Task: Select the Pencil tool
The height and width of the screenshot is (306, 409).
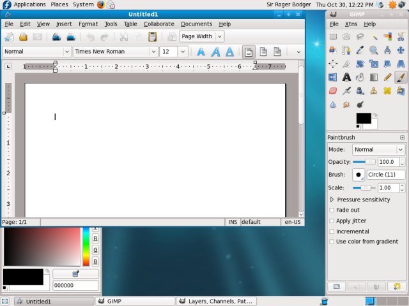Action: (x=387, y=77)
